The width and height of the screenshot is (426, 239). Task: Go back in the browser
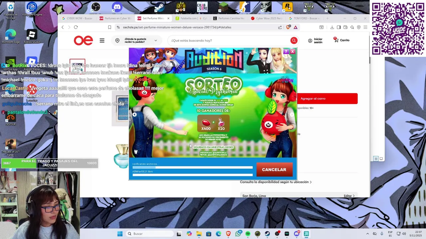click(63, 27)
